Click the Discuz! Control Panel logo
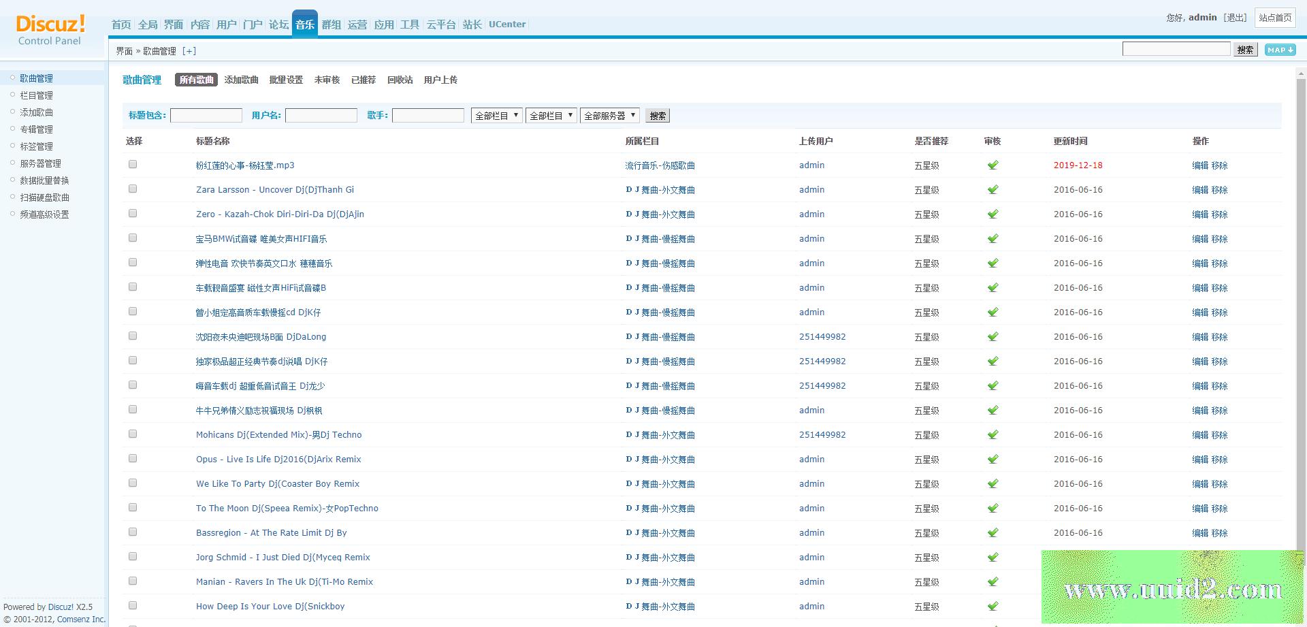Screen dimensions: 1307x627 click(50, 30)
